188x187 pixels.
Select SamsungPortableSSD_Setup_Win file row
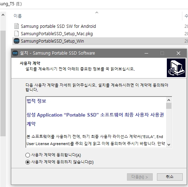pyautogui.click(x=100, y=41)
